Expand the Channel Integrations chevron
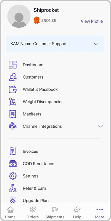Screen dimensions: 111x221 coord(100,126)
